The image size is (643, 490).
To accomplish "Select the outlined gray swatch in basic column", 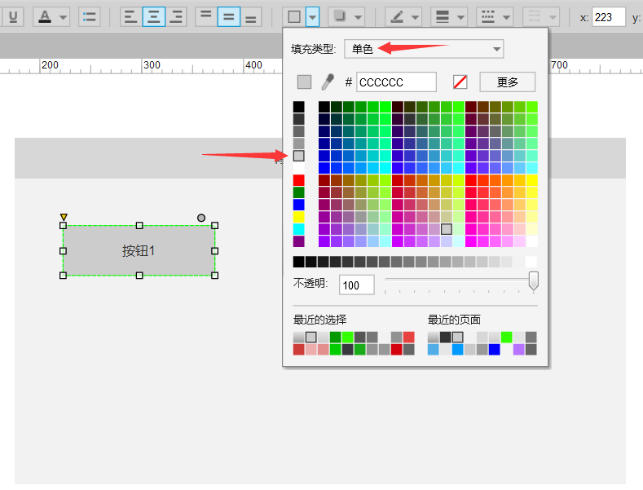I will (x=298, y=156).
